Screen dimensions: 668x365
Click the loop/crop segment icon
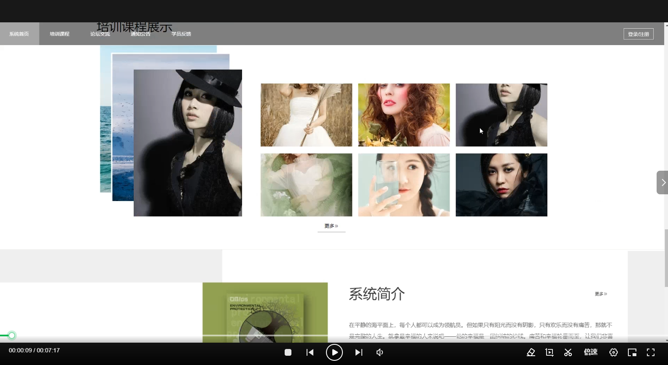(549, 352)
